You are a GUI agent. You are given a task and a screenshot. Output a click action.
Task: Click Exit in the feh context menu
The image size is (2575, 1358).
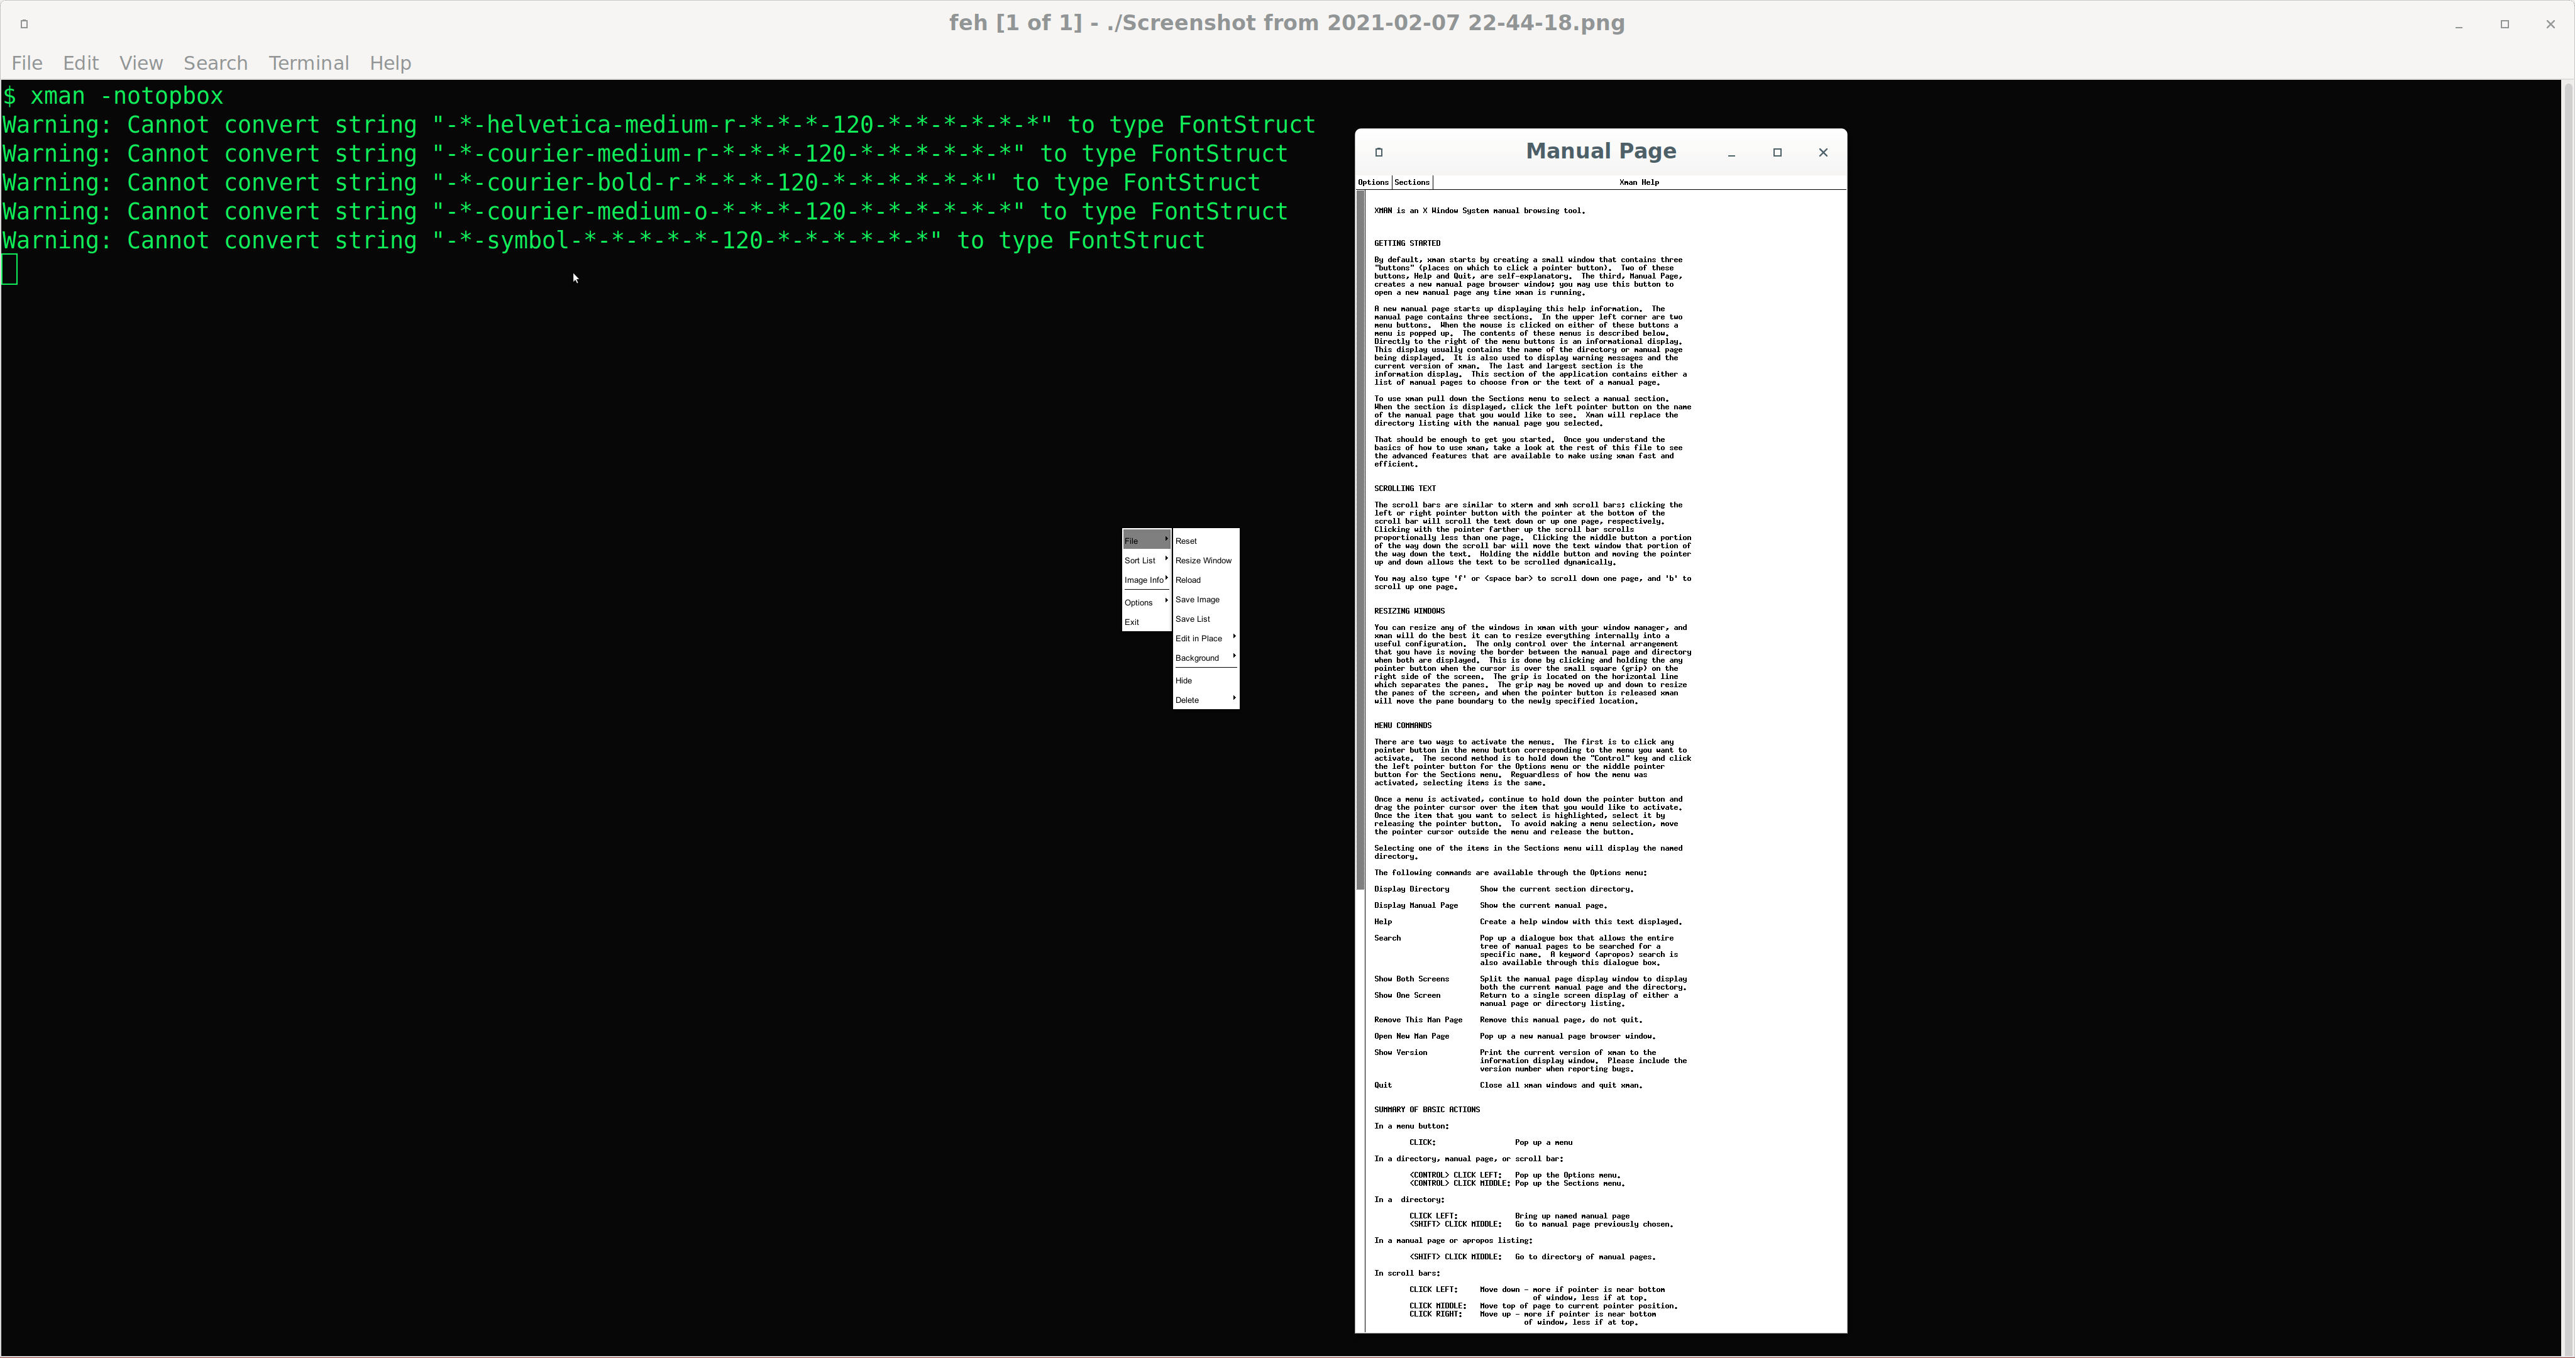click(1133, 622)
